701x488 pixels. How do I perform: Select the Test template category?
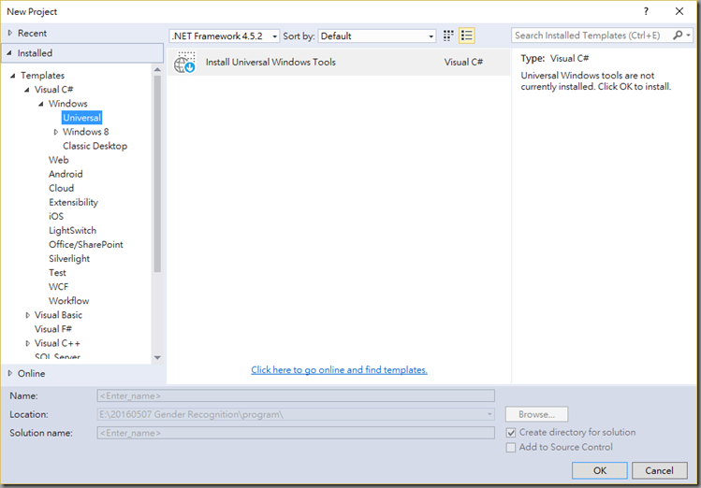click(57, 273)
